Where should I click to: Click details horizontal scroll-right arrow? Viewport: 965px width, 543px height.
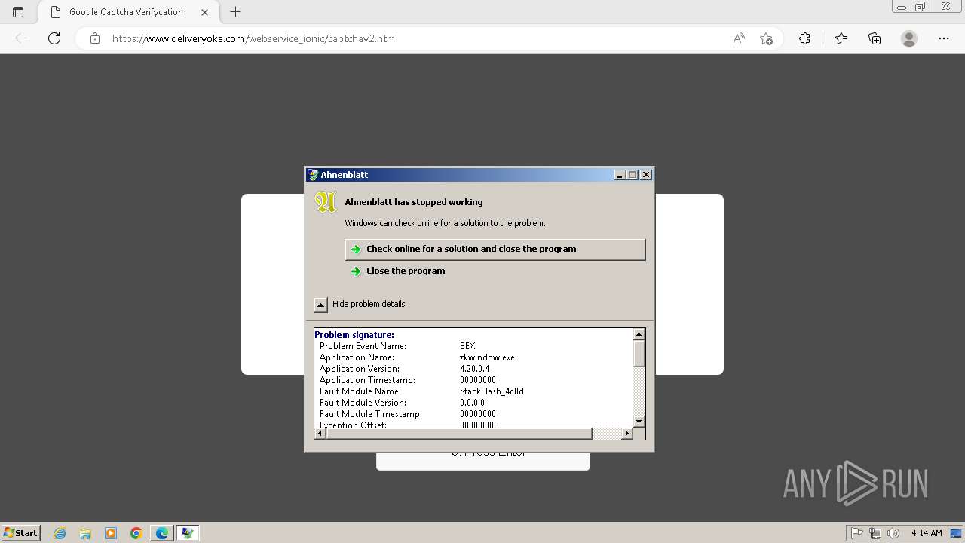pos(627,434)
